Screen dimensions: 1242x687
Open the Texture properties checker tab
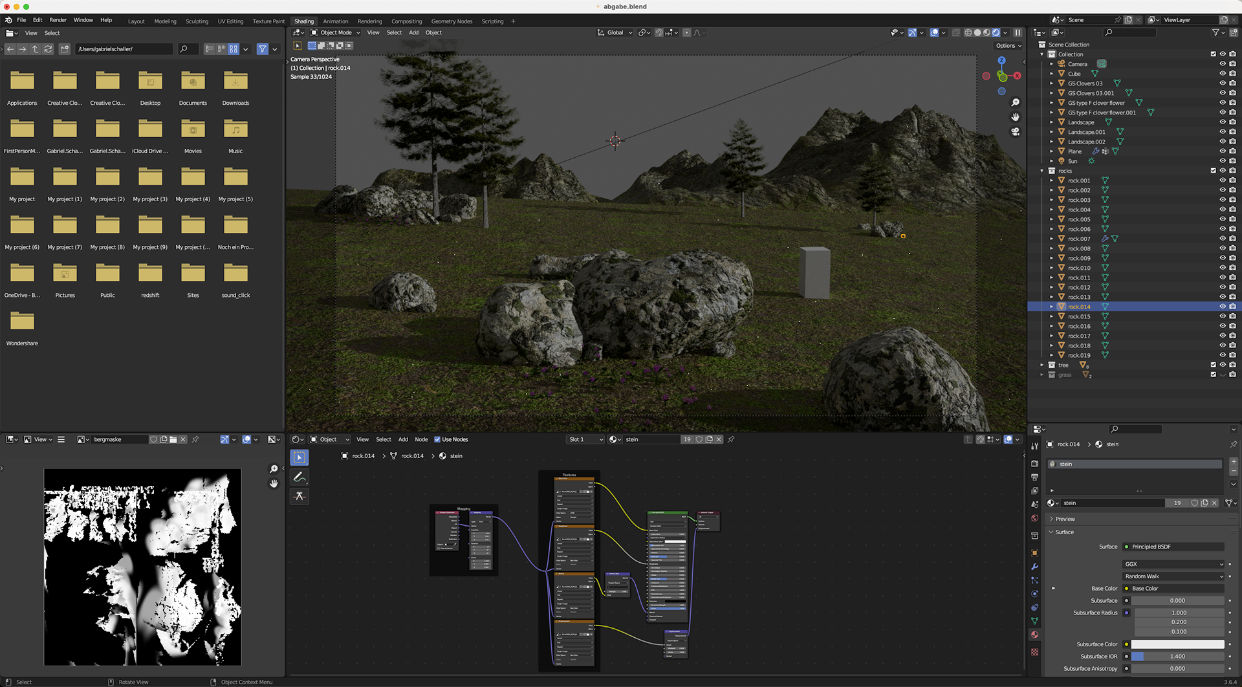click(1034, 651)
